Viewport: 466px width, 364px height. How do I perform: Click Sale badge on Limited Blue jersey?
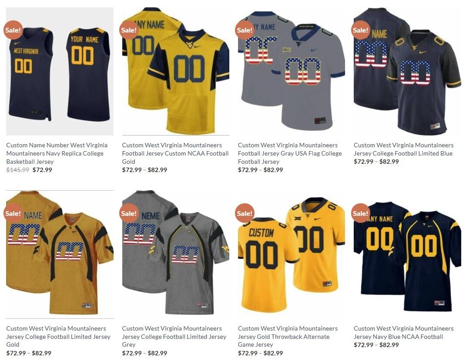point(361,30)
